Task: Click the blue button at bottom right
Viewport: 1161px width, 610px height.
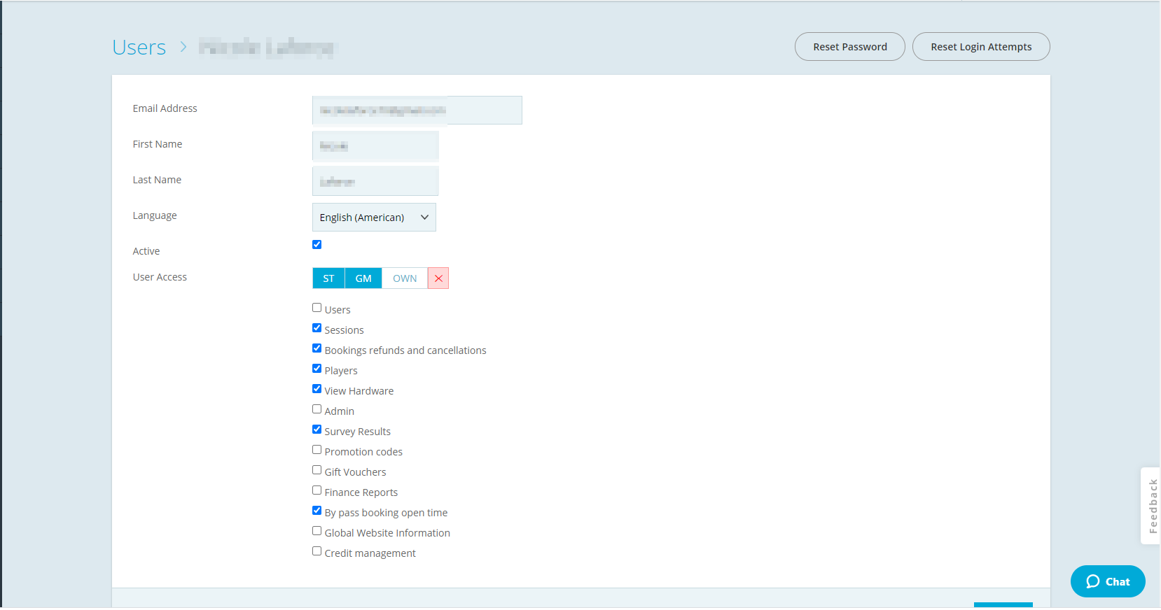Action: pos(1003,605)
